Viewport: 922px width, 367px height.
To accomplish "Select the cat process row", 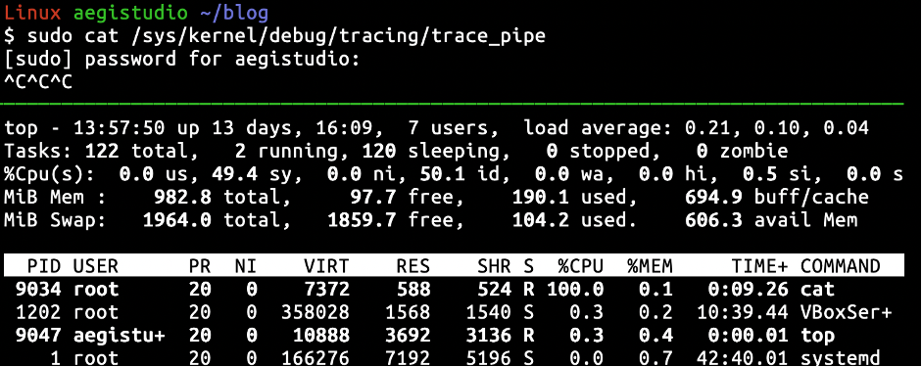I will (454, 289).
